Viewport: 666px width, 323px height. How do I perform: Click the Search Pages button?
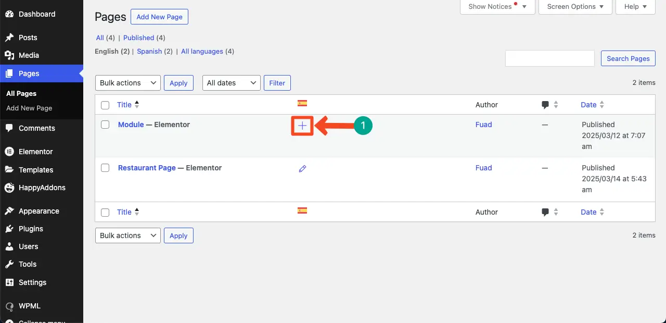pyautogui.click(x=628, y=58)
